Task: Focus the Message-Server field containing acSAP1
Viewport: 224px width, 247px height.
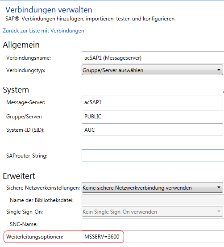Action: pyautogui.click(x=152, y=102)
